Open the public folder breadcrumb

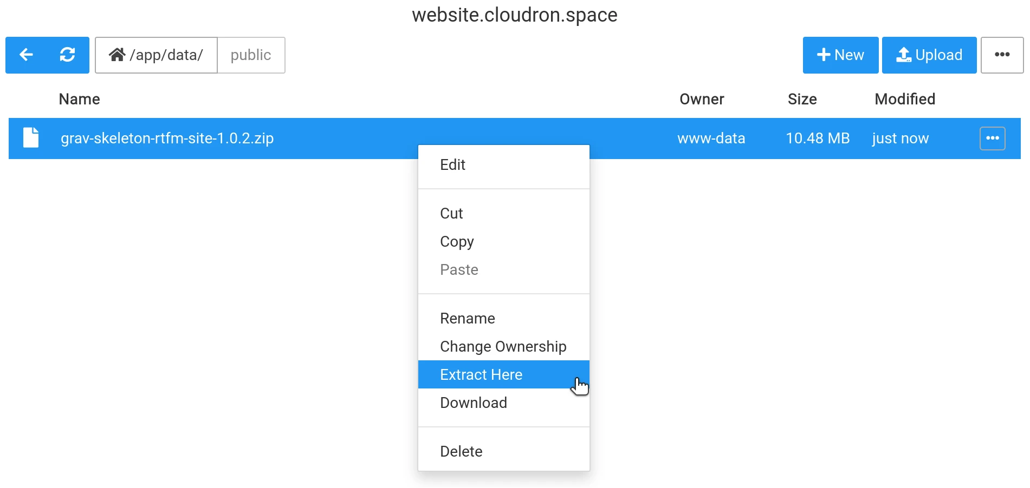coord(250,55)
